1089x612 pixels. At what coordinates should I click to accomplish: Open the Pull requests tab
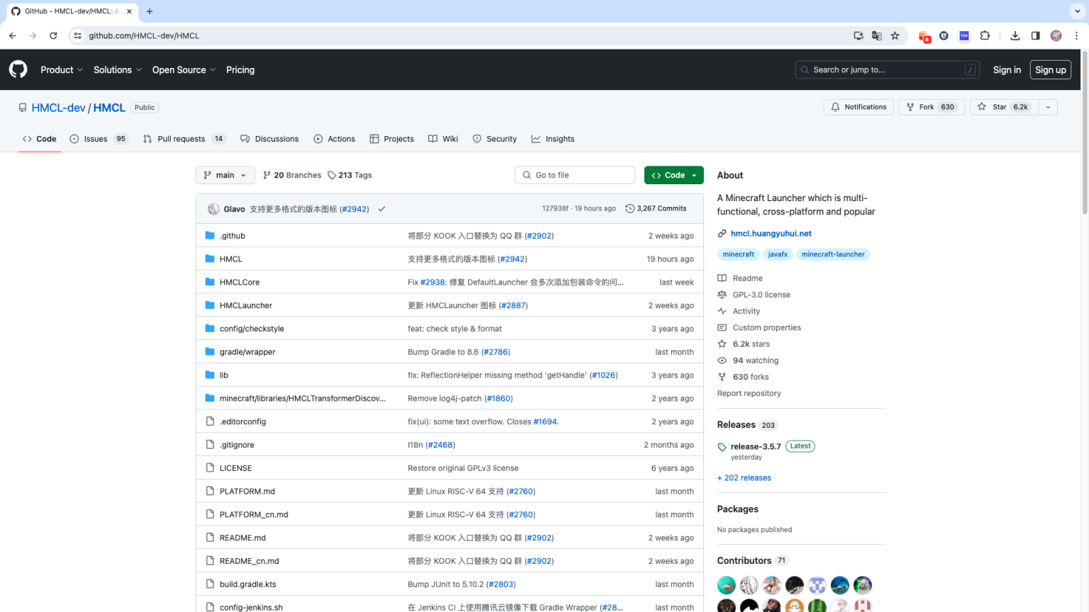183,139
